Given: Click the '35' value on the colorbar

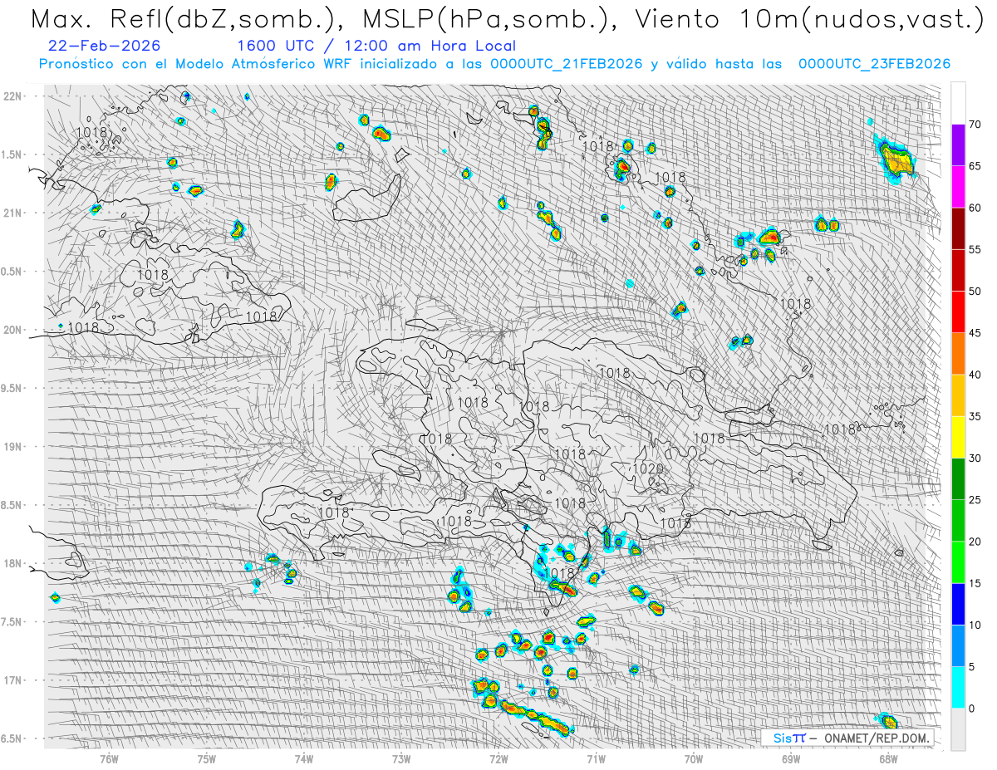Looking at the screenshot, I should point(975,416).
